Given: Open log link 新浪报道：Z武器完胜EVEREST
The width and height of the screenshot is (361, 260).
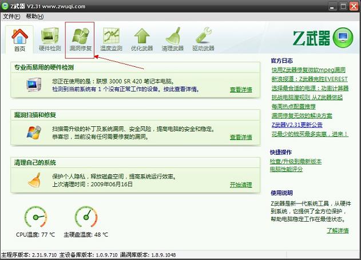Looking at the screenshot, I should pos(310,79).
